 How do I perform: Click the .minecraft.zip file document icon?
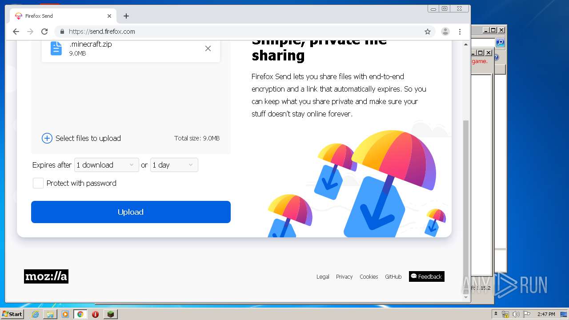point(56,48)
